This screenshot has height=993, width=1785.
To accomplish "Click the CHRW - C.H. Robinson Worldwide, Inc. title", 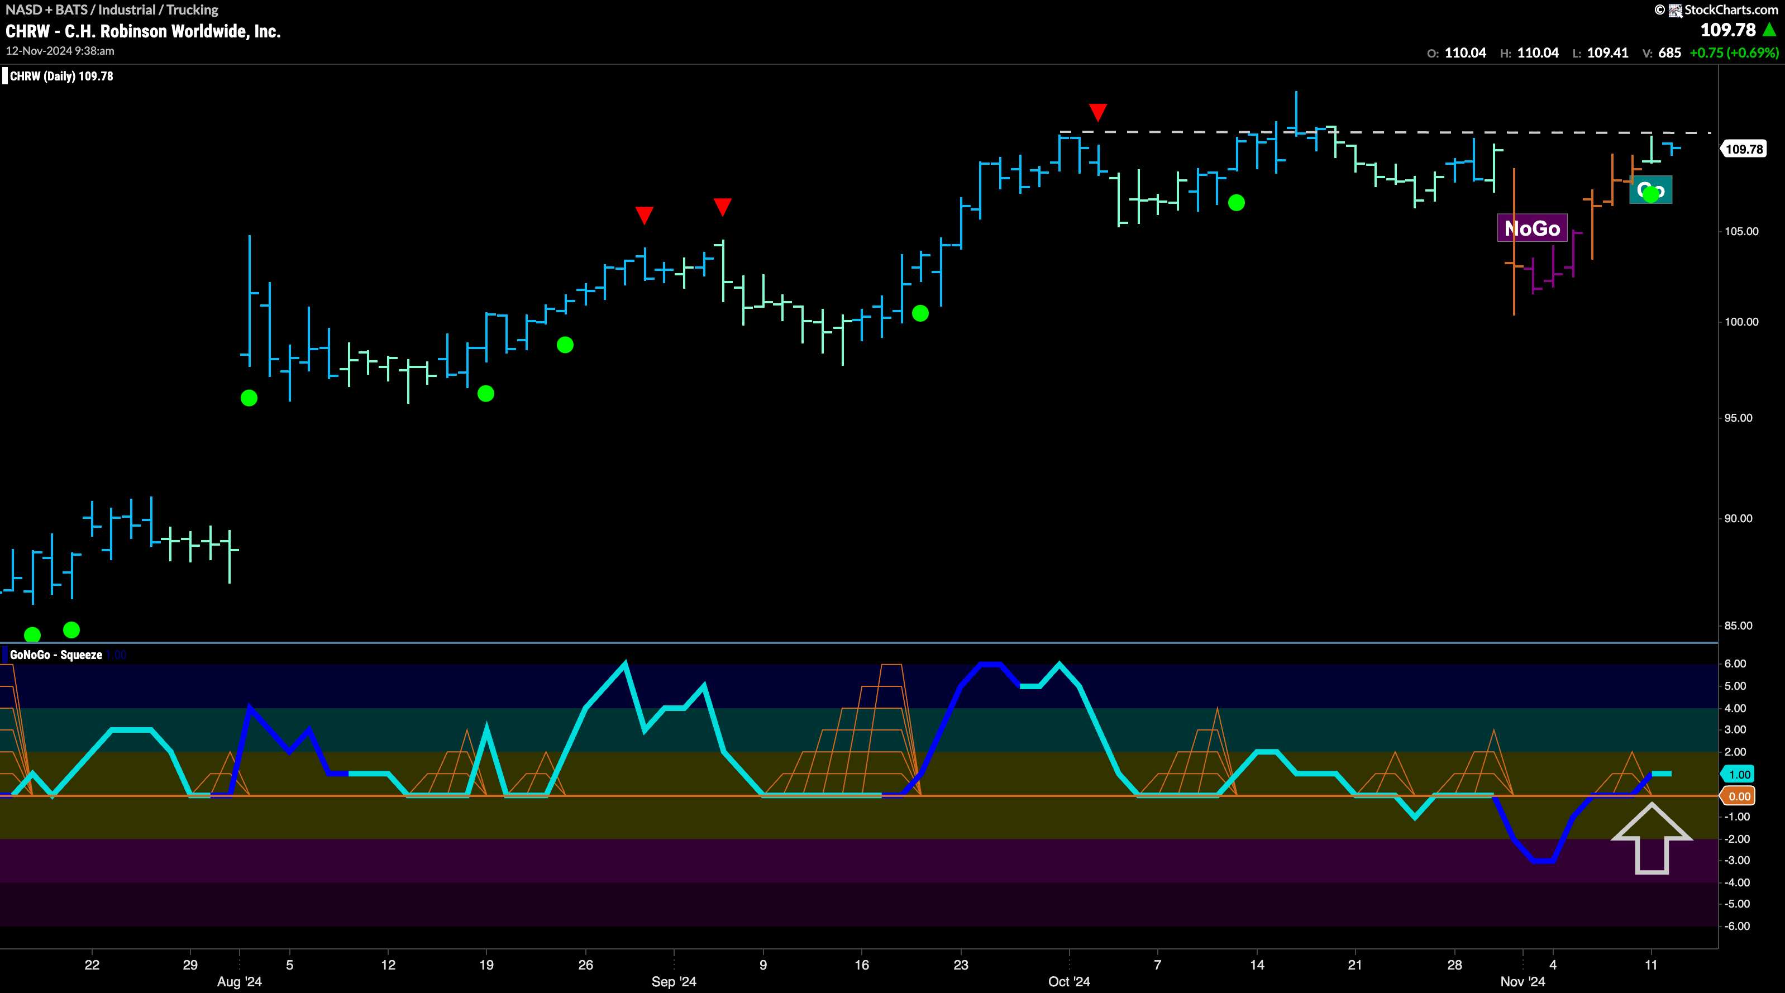I will pyautogui.click(x=144, y=31).
